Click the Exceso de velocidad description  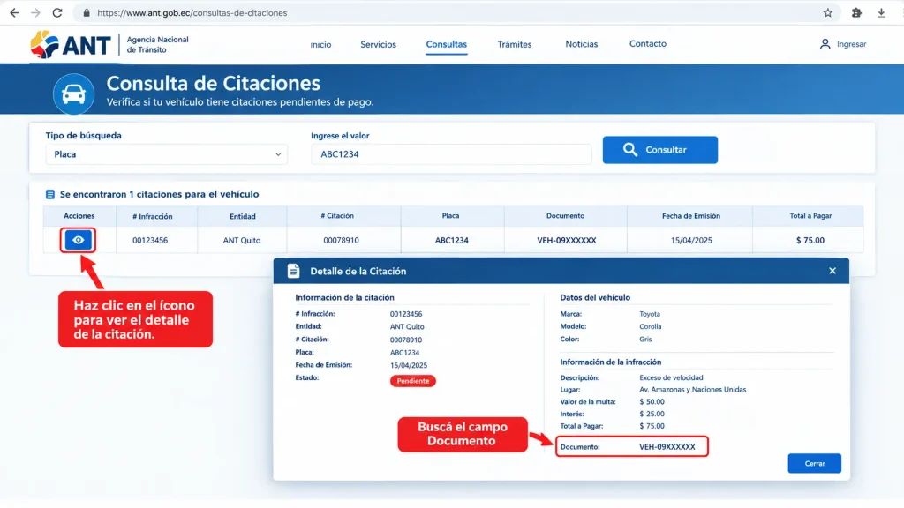(x=671, y=377)
